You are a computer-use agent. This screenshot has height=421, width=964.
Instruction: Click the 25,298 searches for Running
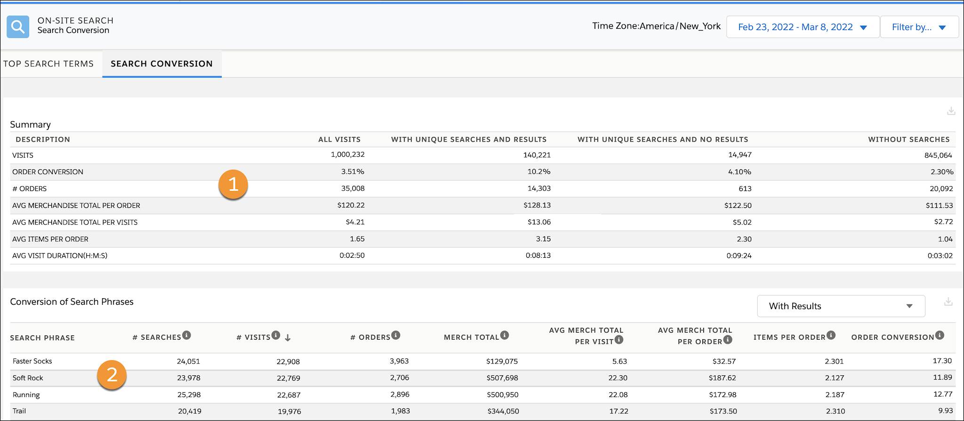coord(189,395)
